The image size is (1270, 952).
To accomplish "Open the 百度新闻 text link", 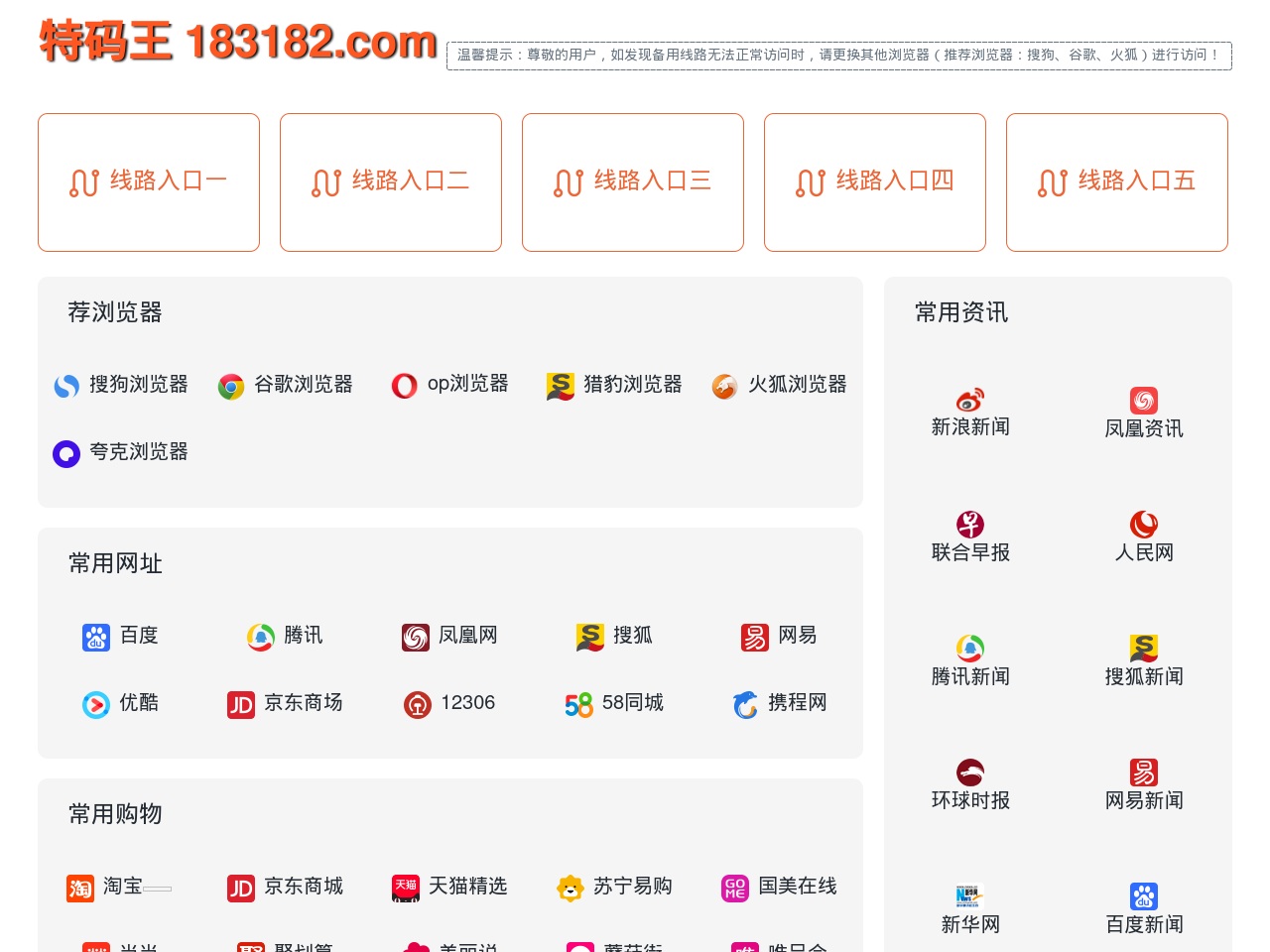I will [1144, 924].
